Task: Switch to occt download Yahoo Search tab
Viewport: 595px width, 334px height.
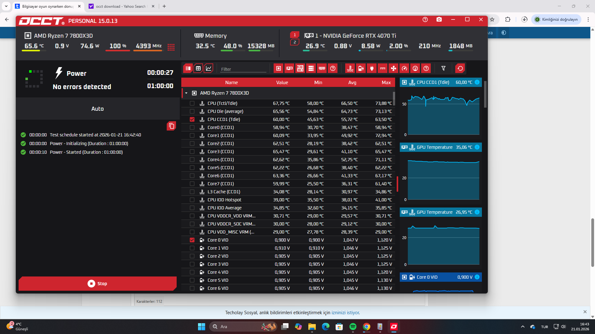Action: tap(121, 6)
